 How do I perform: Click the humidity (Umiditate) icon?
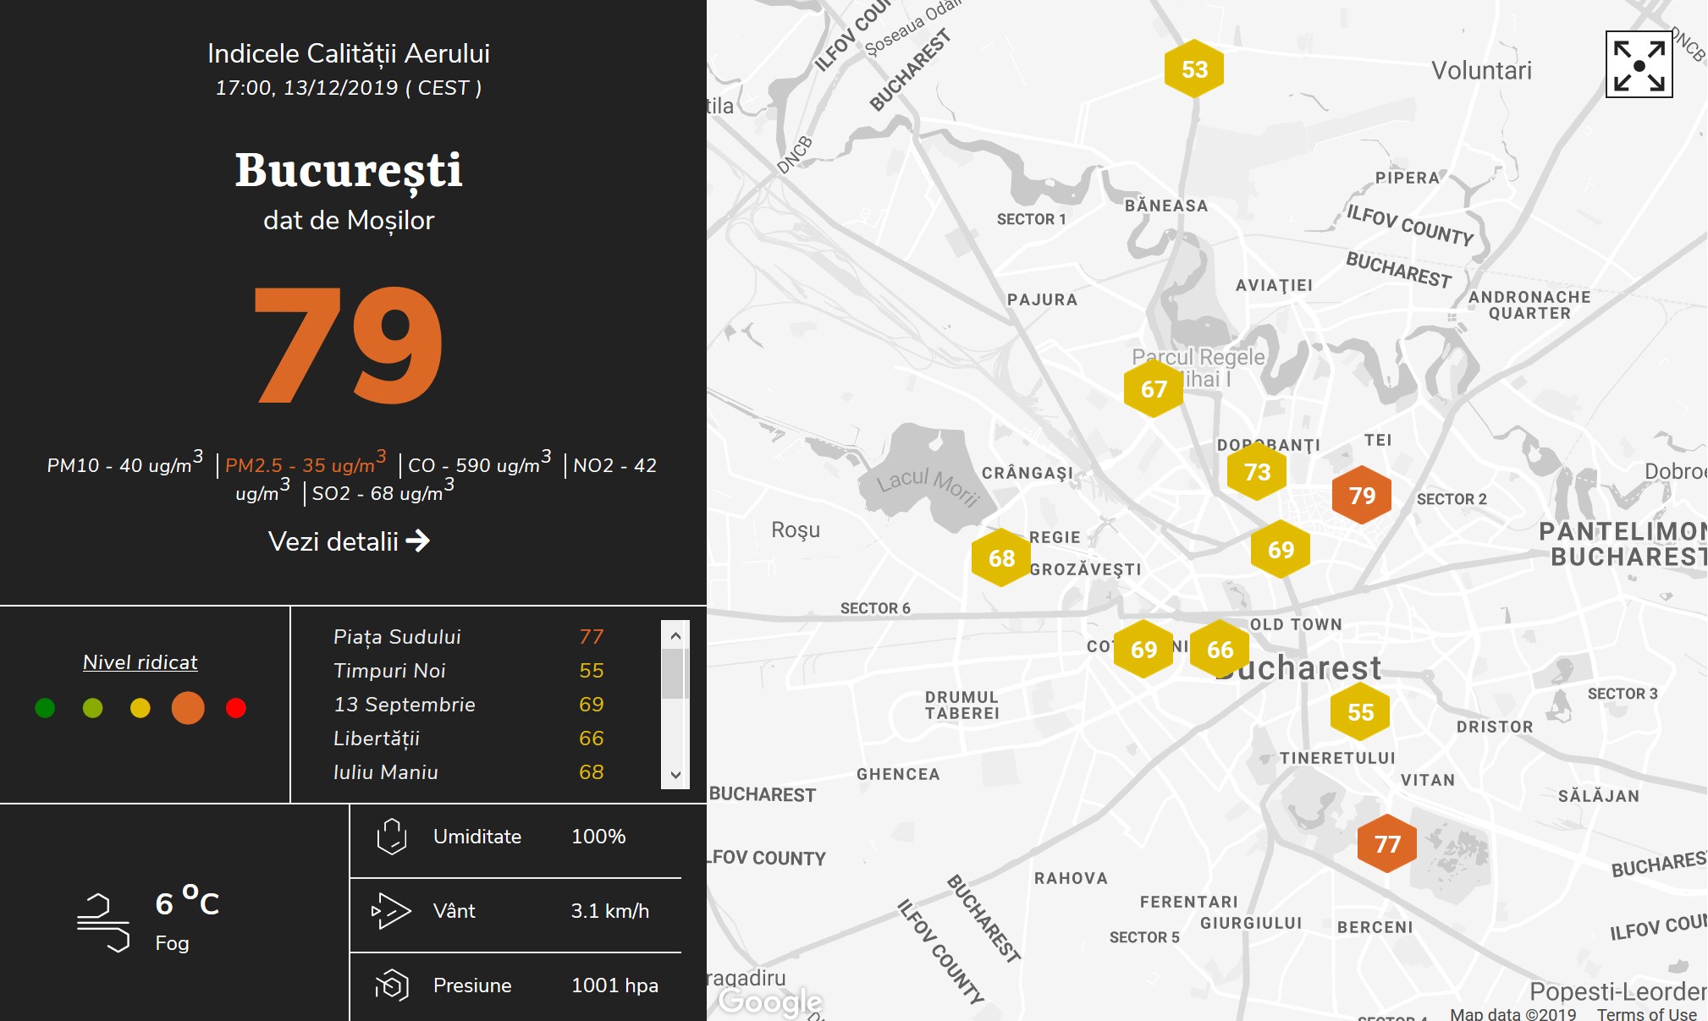392,837
